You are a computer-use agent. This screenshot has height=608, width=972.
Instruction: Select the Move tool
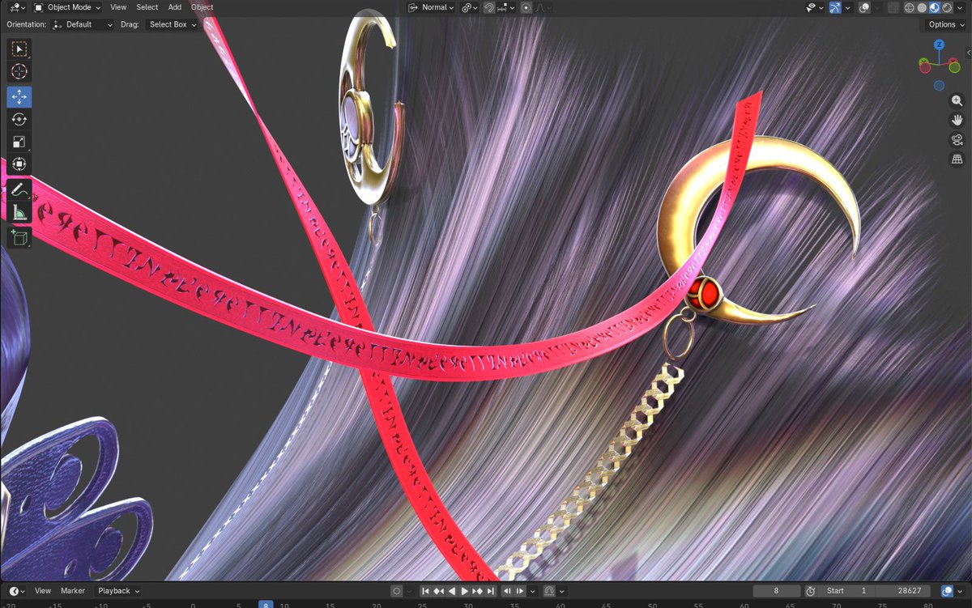pos(19,97)
